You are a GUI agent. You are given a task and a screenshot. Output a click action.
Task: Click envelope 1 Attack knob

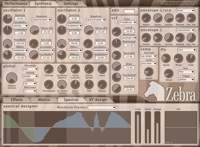coord(146,18)
